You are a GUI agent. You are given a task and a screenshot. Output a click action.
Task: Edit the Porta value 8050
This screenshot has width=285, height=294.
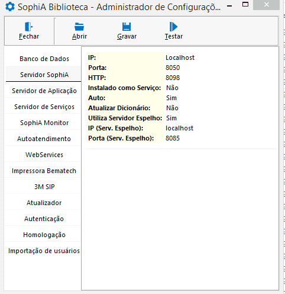click(173, 68)
